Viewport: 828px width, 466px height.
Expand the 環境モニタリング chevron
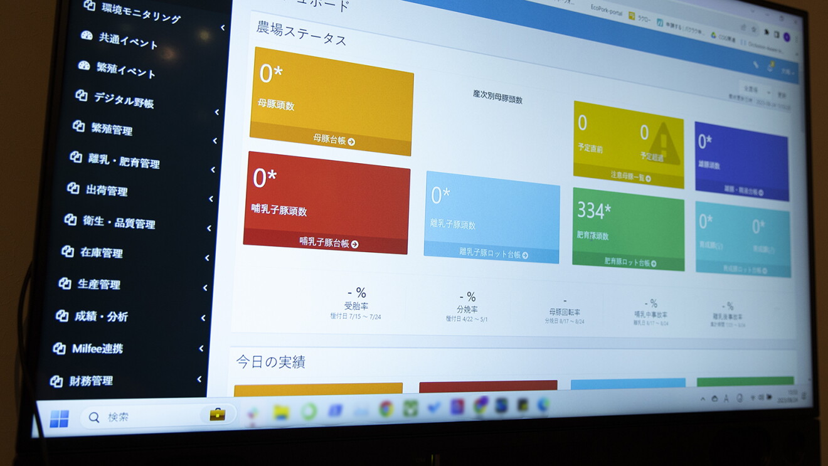[223, 28]
